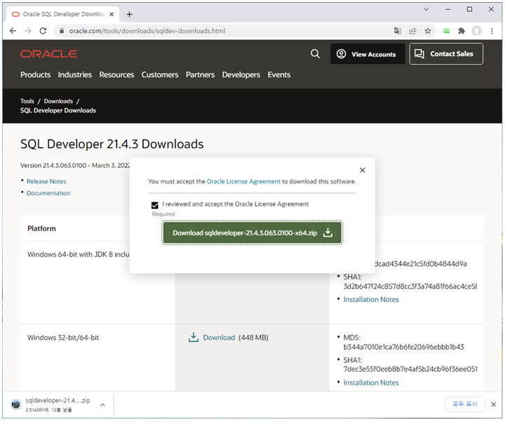This screenshot has height=422, width=506.
Task: Open the Oracle site search
Action: (315, 53)
